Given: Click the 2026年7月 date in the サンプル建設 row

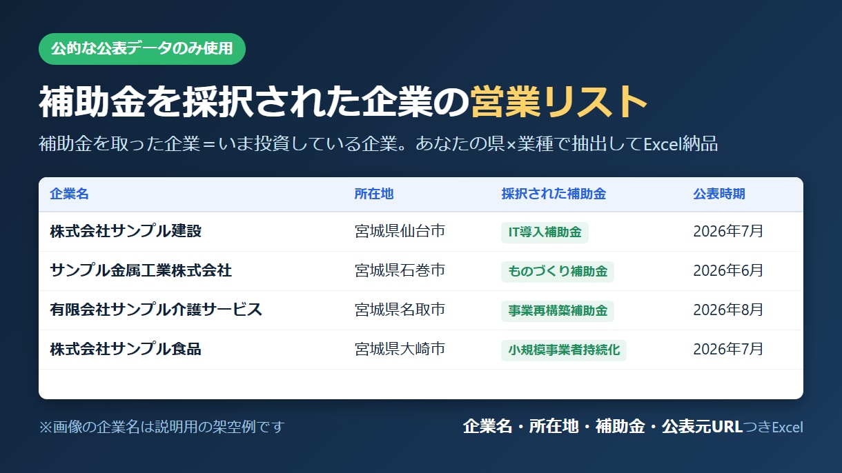Looking at the screenshot, I should tap(728, 231).
